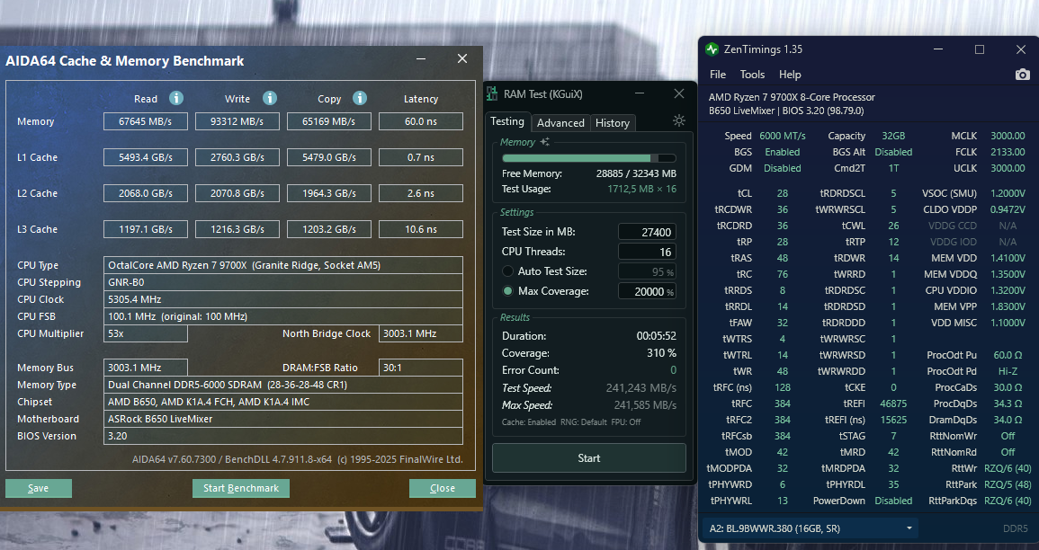Click the North Bridge Clock value field
The width and height of the screenshot is (1039, 550).
tap(421, 333)
